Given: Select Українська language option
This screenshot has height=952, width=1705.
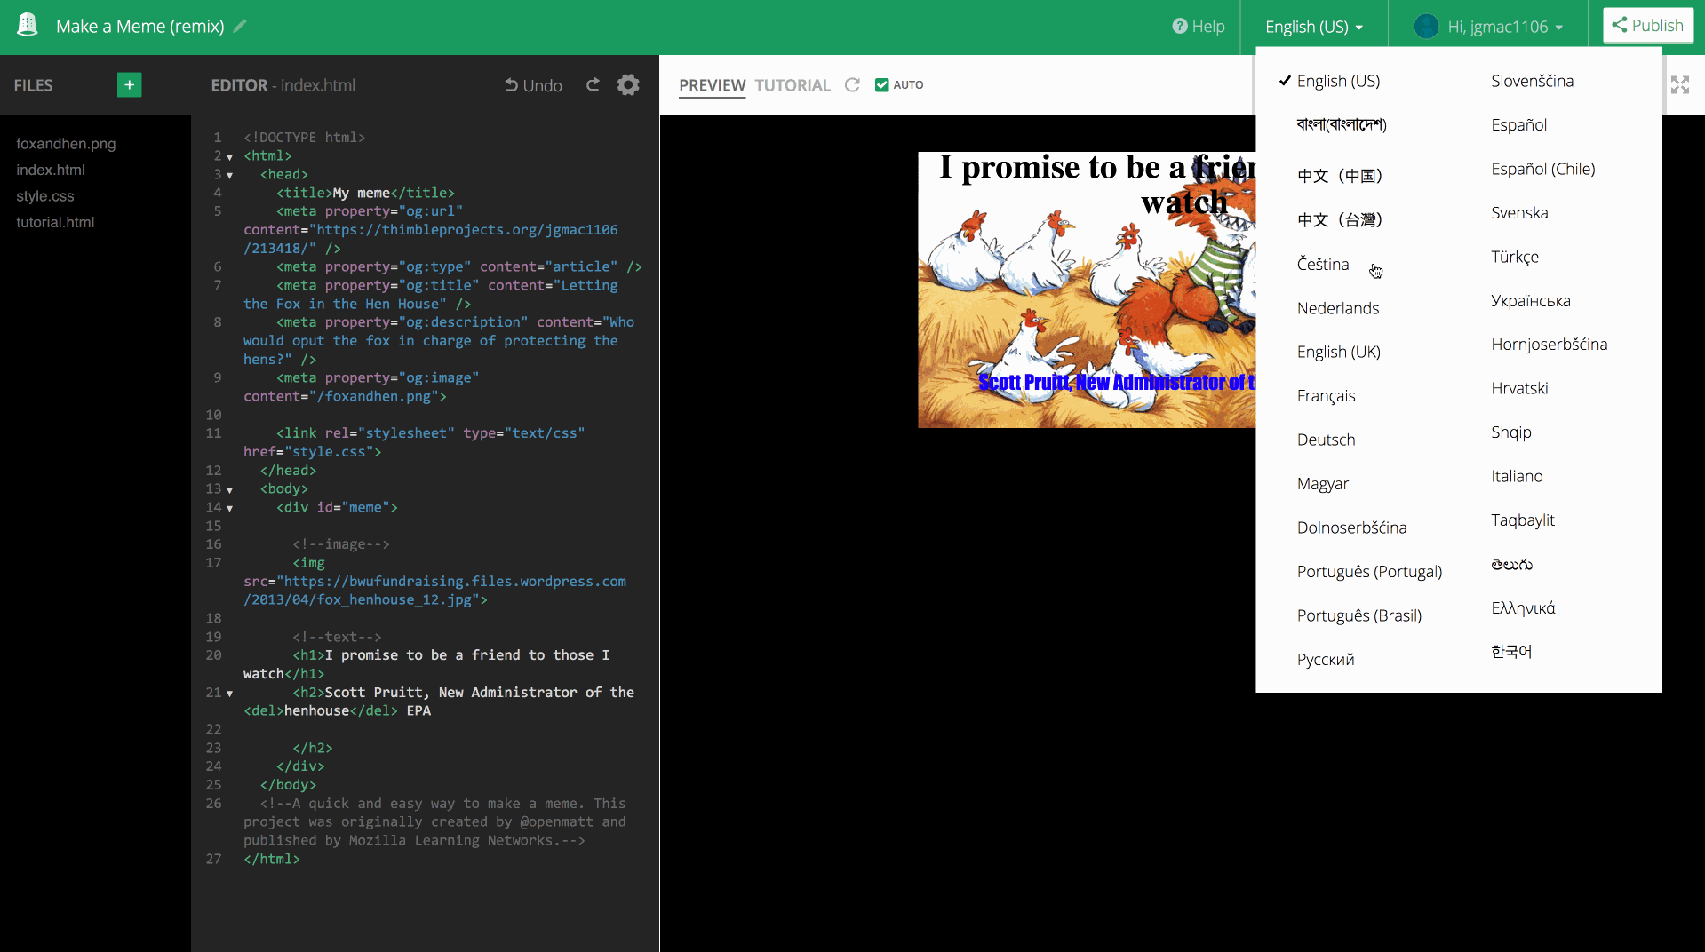Looking at the screenshot, I should pos(1531,301).
